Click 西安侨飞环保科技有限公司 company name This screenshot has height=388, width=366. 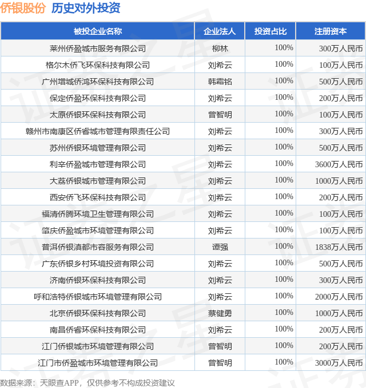[98, 197]
